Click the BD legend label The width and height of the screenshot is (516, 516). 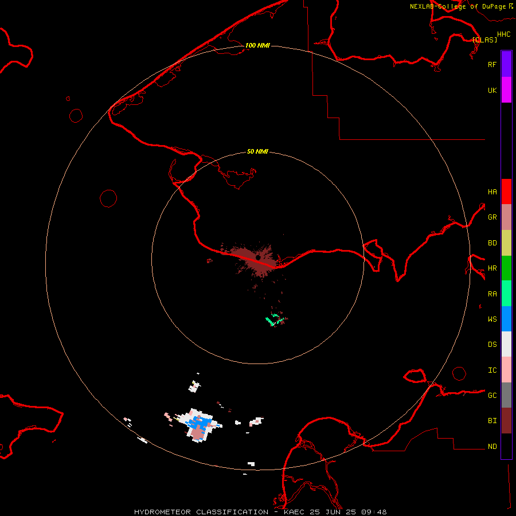click(x=492, y=243)
